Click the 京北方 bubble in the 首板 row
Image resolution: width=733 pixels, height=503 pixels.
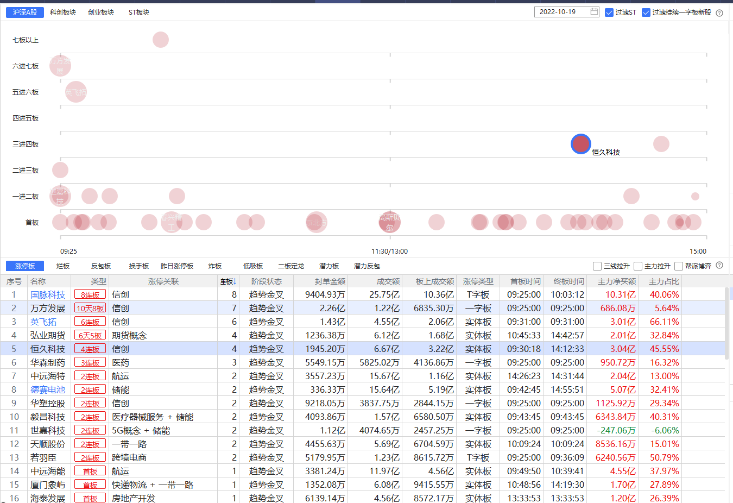click(316, 222)
